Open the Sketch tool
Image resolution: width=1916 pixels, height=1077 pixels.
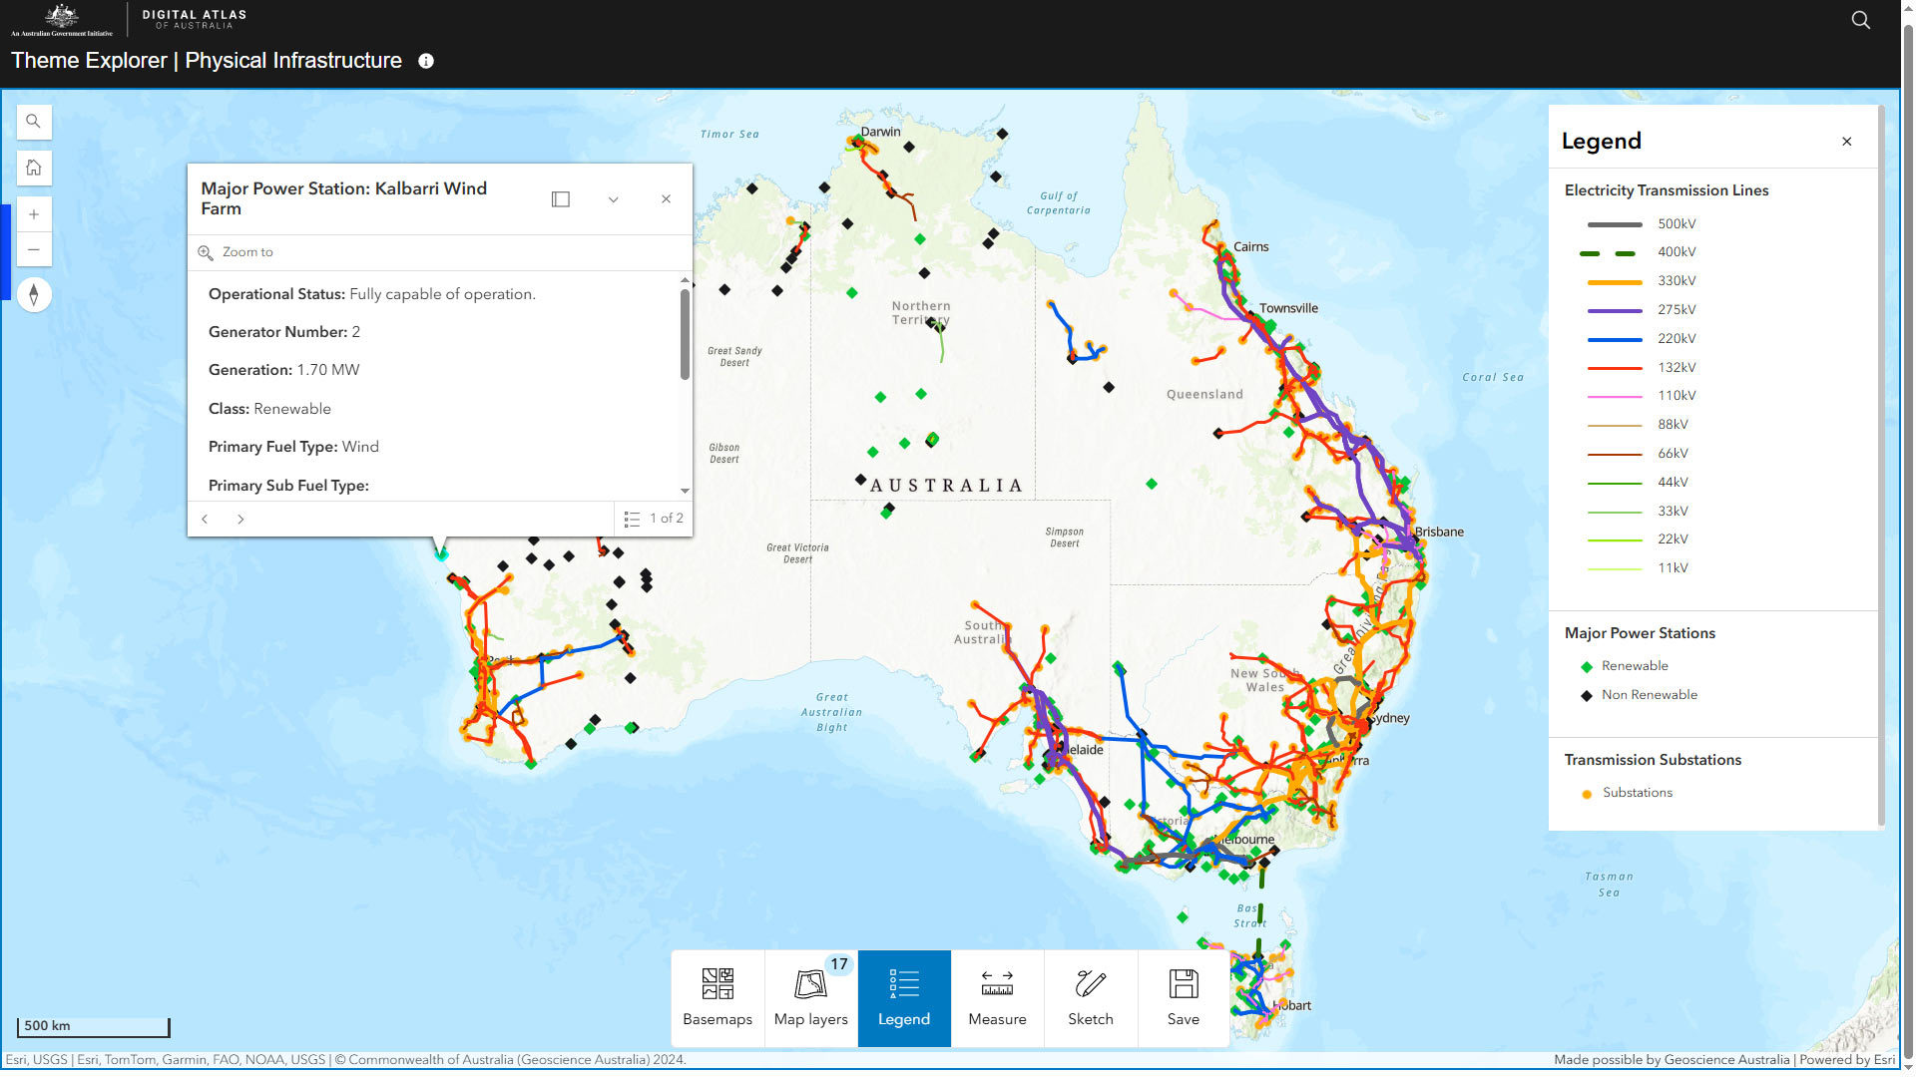click(1090, 997)
